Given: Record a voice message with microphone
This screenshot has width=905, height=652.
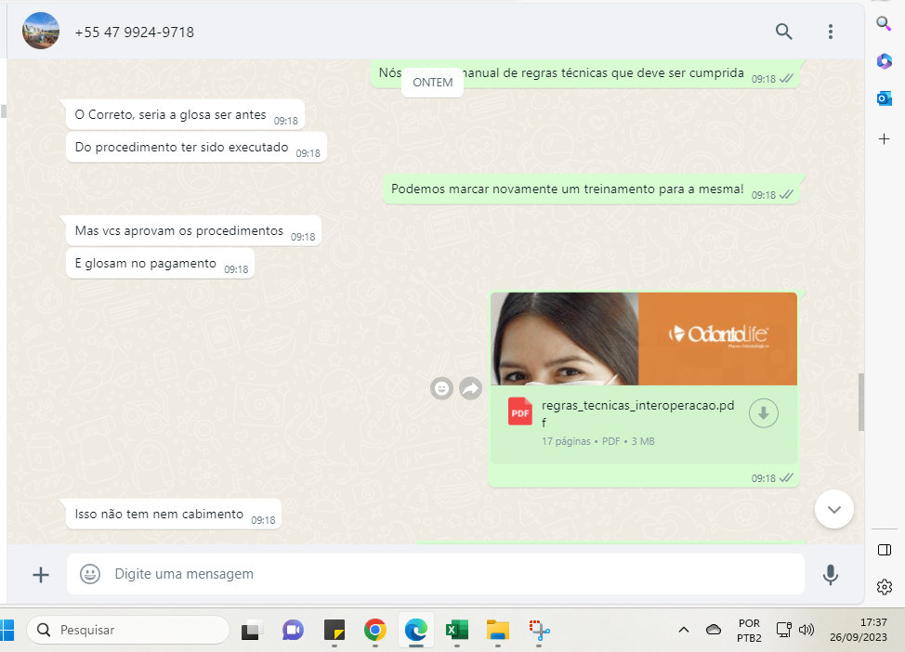Looking at the screenshot, I should pyautogui.click(x=830, y=575).
